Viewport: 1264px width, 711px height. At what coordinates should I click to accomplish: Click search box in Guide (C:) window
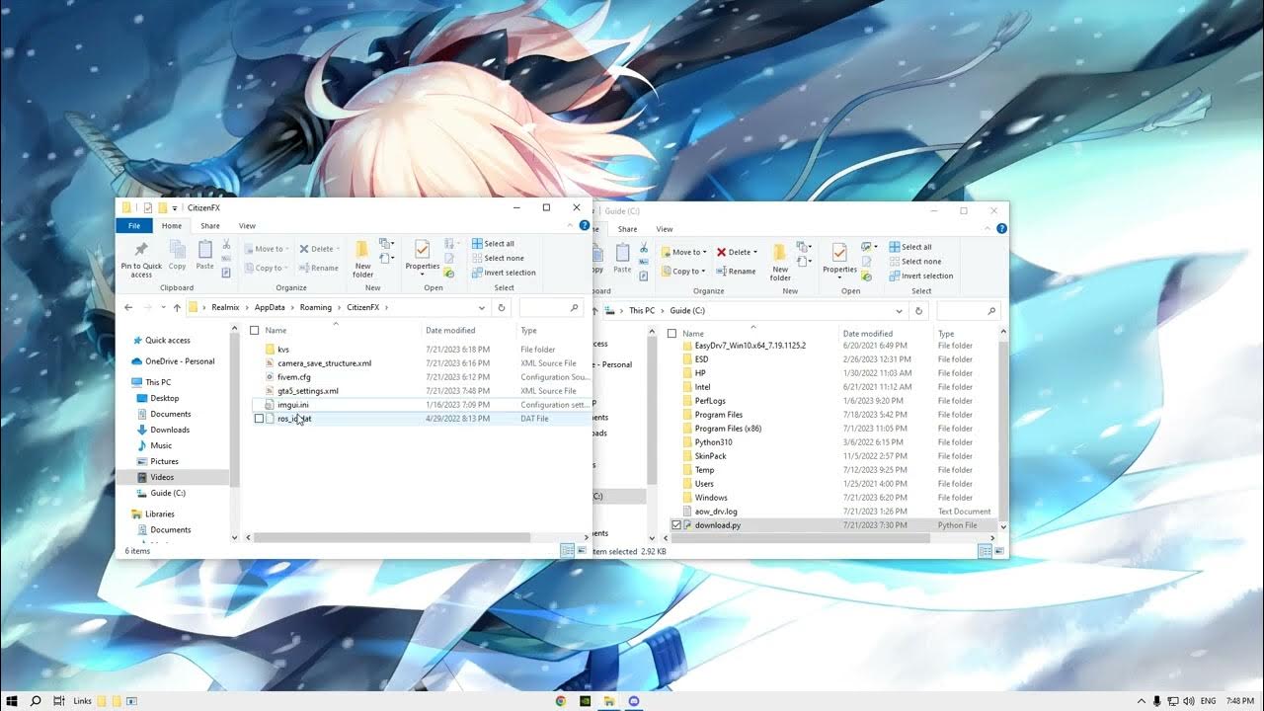968,310
